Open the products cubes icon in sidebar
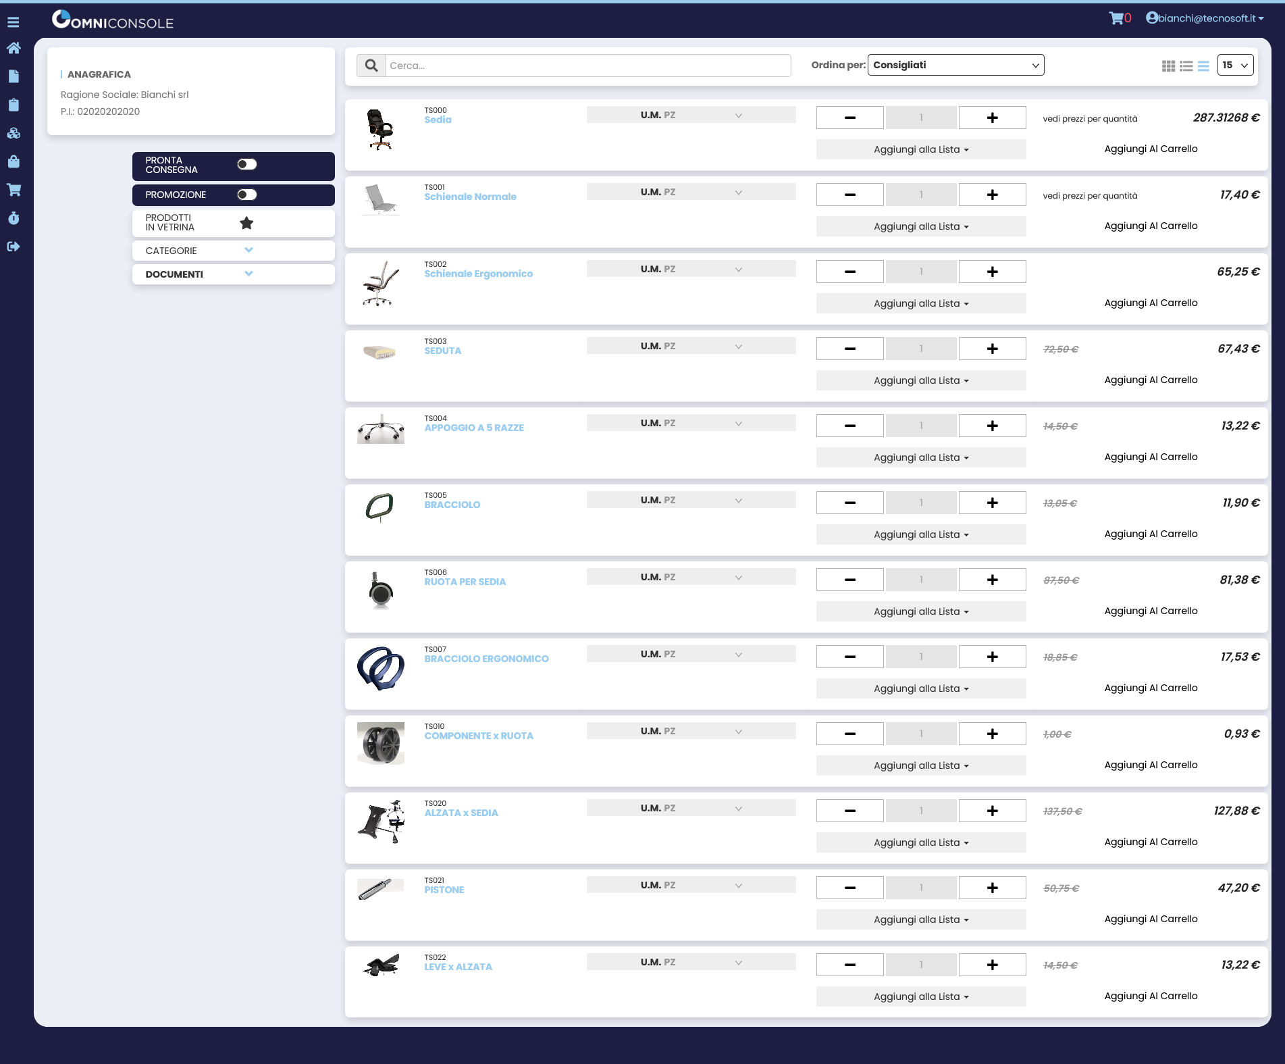 (x=14, y=133)
